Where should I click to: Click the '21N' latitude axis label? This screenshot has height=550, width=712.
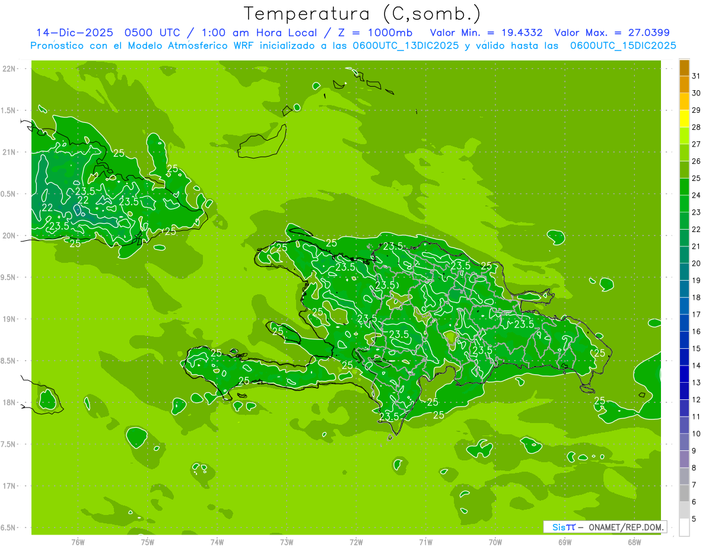[x=9, y=152]
